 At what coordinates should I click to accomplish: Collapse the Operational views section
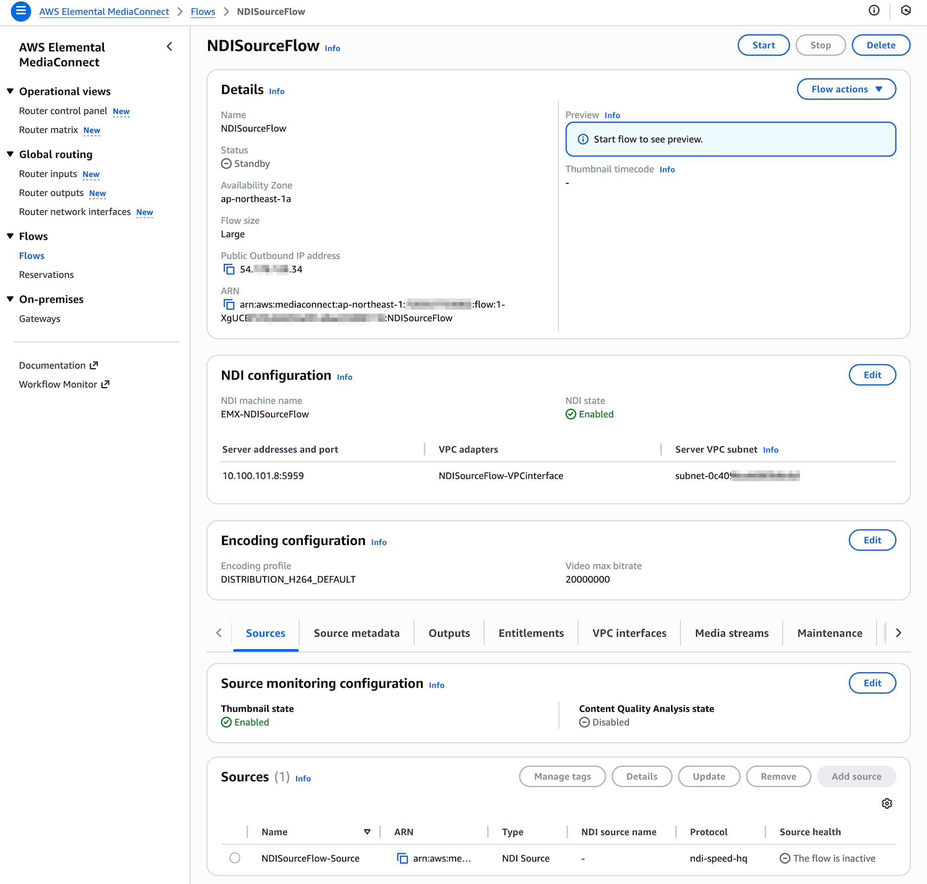point(10,91)
